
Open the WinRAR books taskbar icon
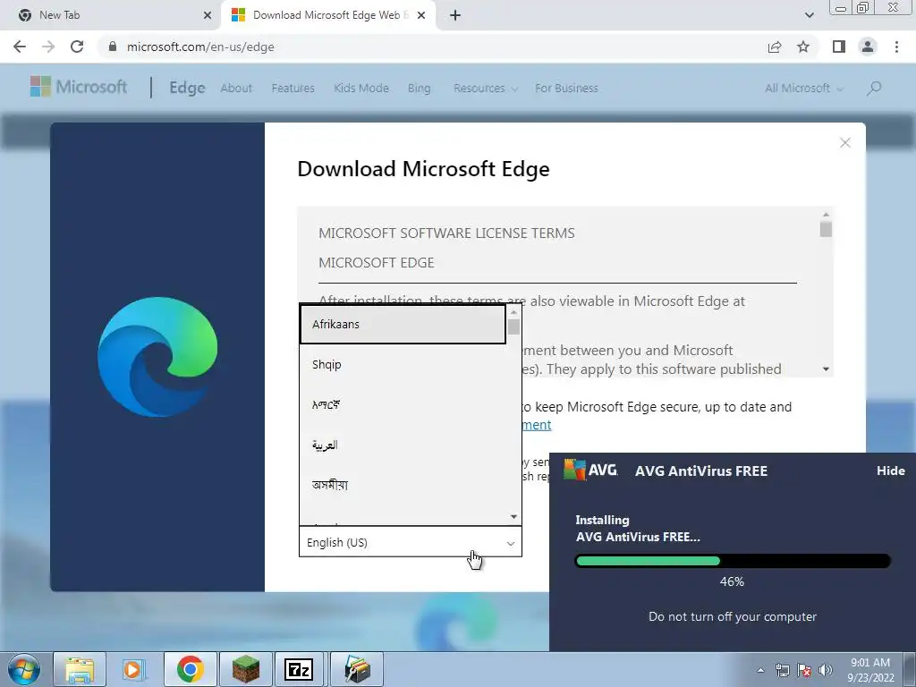coord(357,669)
